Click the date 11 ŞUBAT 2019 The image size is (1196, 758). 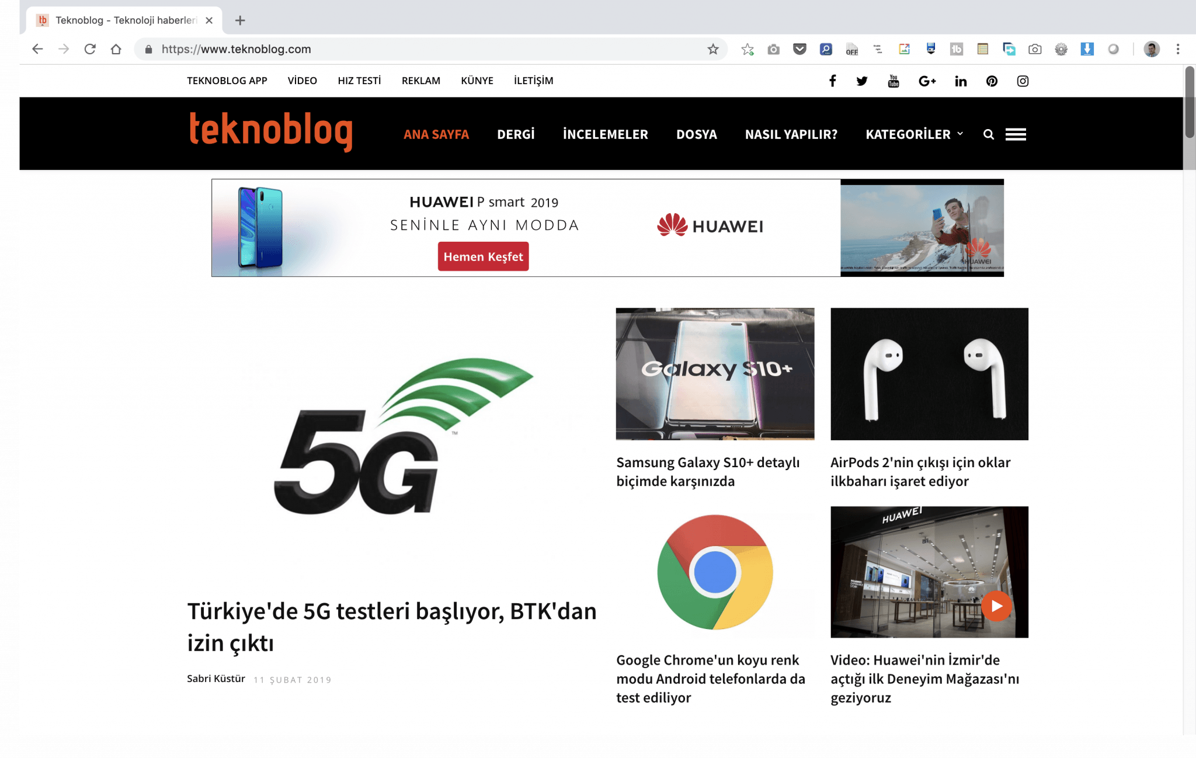[x=293, y=680]
